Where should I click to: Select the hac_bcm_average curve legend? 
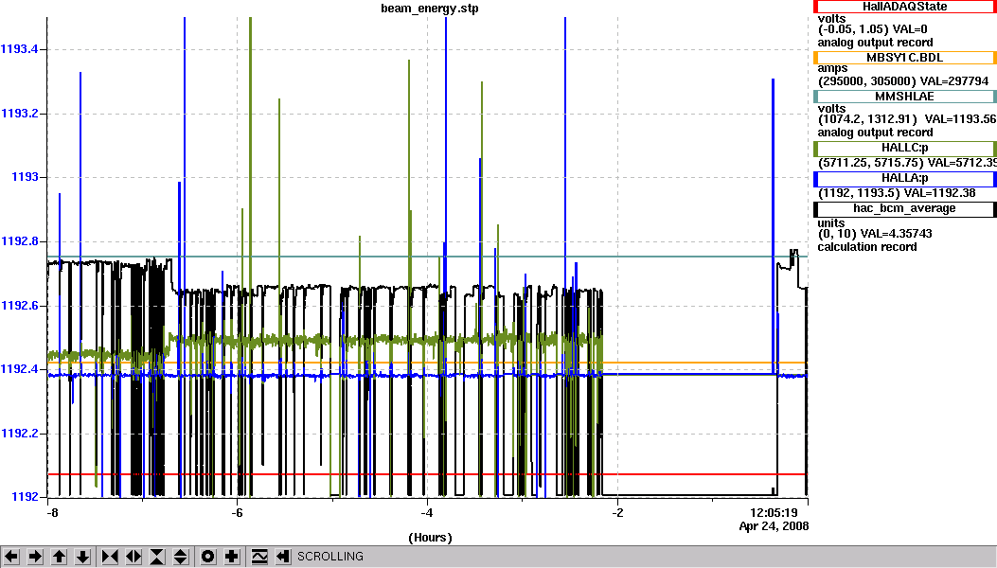[x=905, y=208]
